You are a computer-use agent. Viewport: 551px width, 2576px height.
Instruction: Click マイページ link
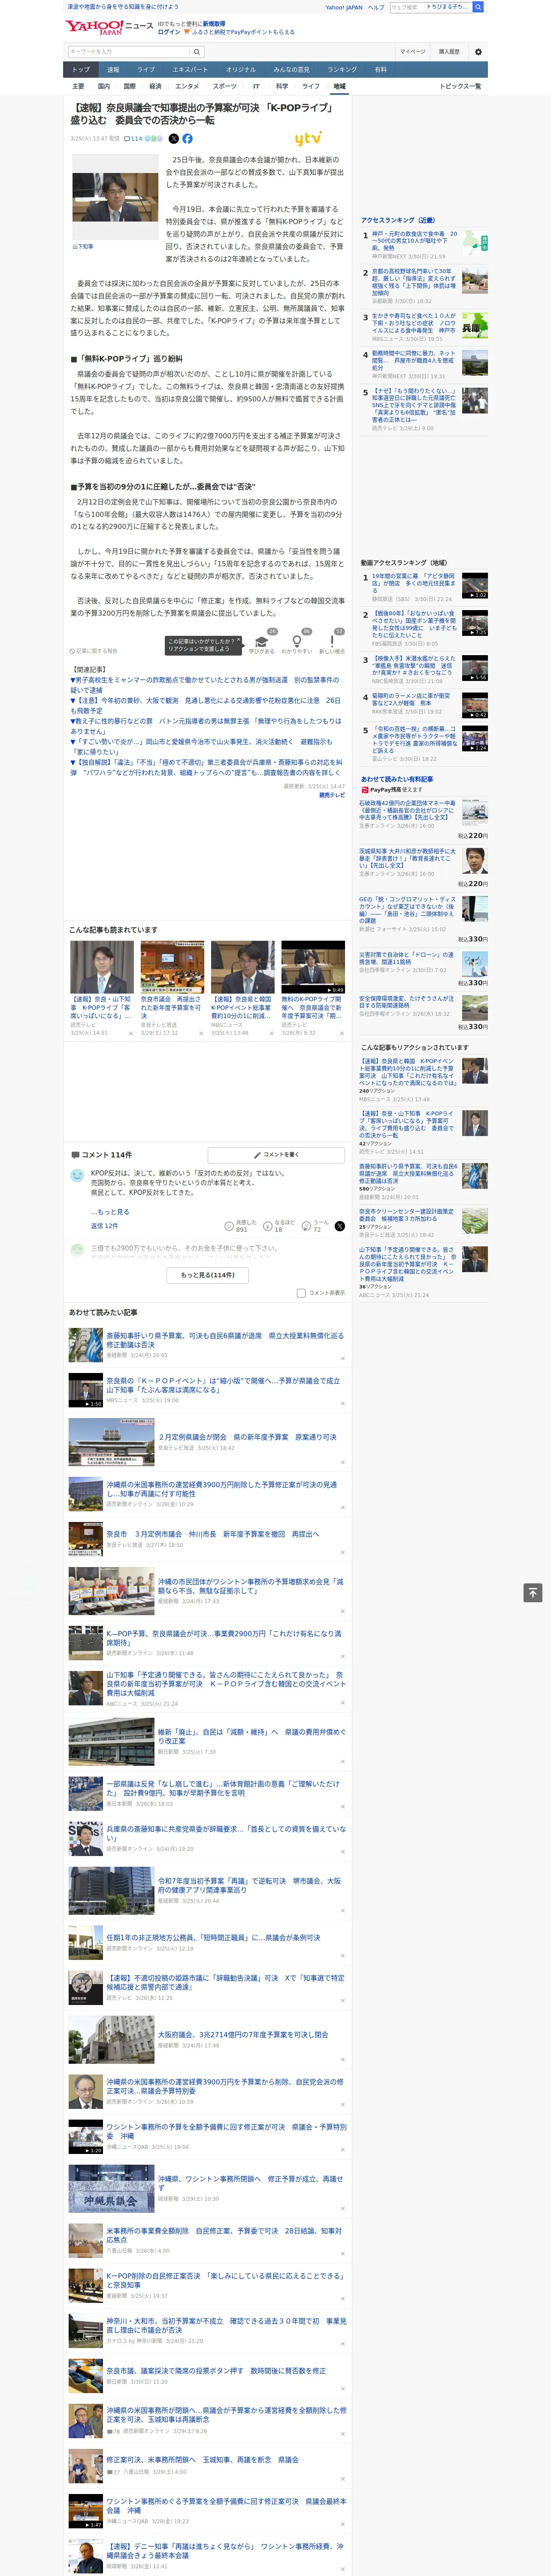pyautogui.click(x=413, y=51)
